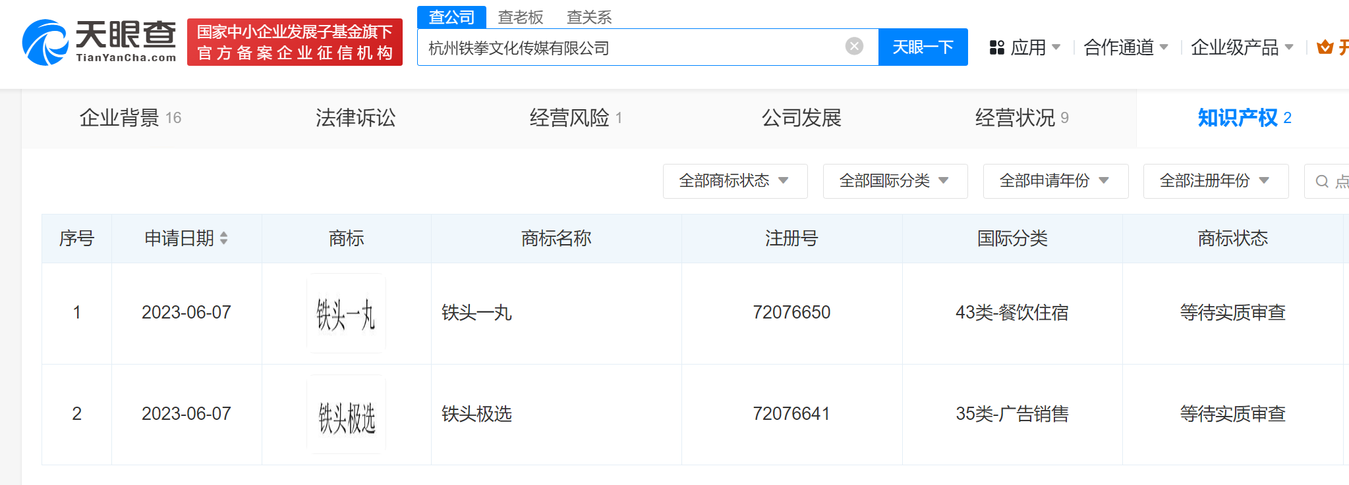Click 等待实质审查 status for 铁头一丸

tap(1232, 313)
